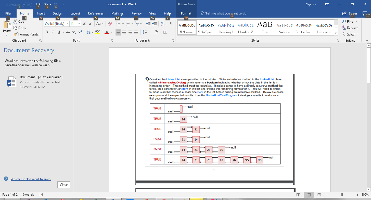Switch to the Layout tab

[75, 13]
